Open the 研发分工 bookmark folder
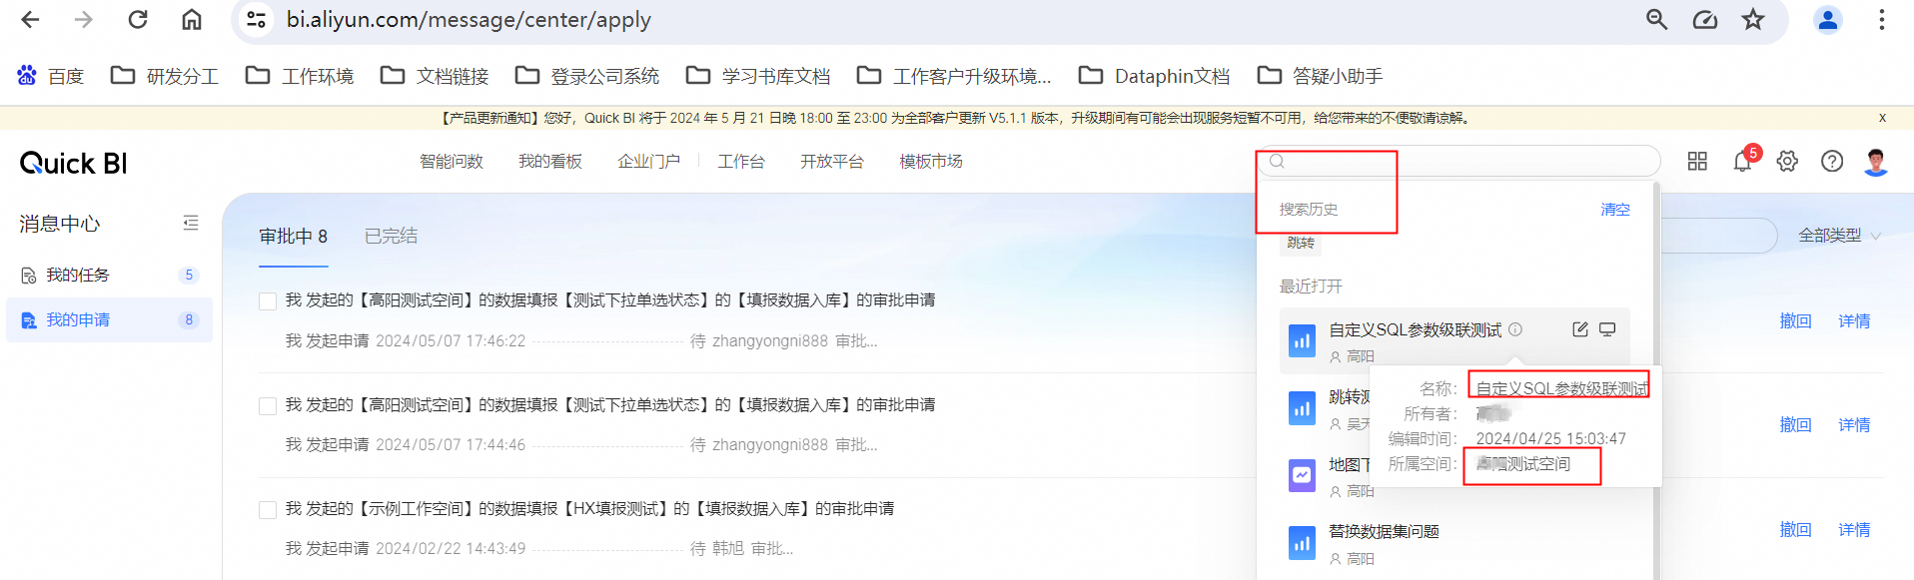The image size is (1914, 580). [165, 76]
